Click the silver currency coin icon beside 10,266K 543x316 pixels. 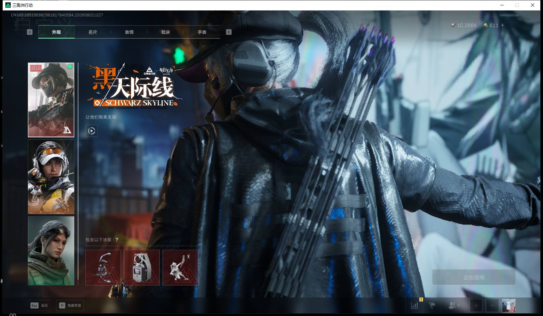coord(453,25)
